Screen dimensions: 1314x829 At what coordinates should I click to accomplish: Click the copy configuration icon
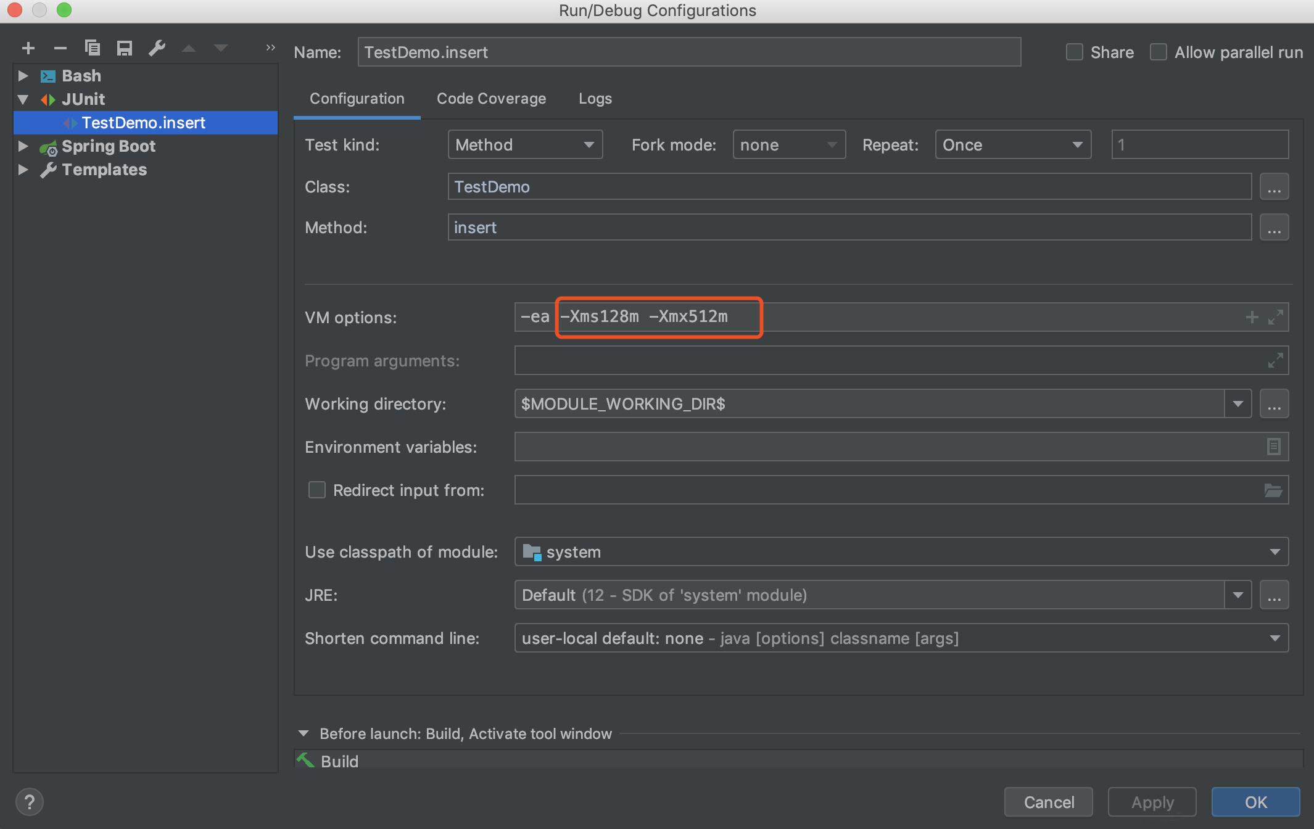coord(93,48)
